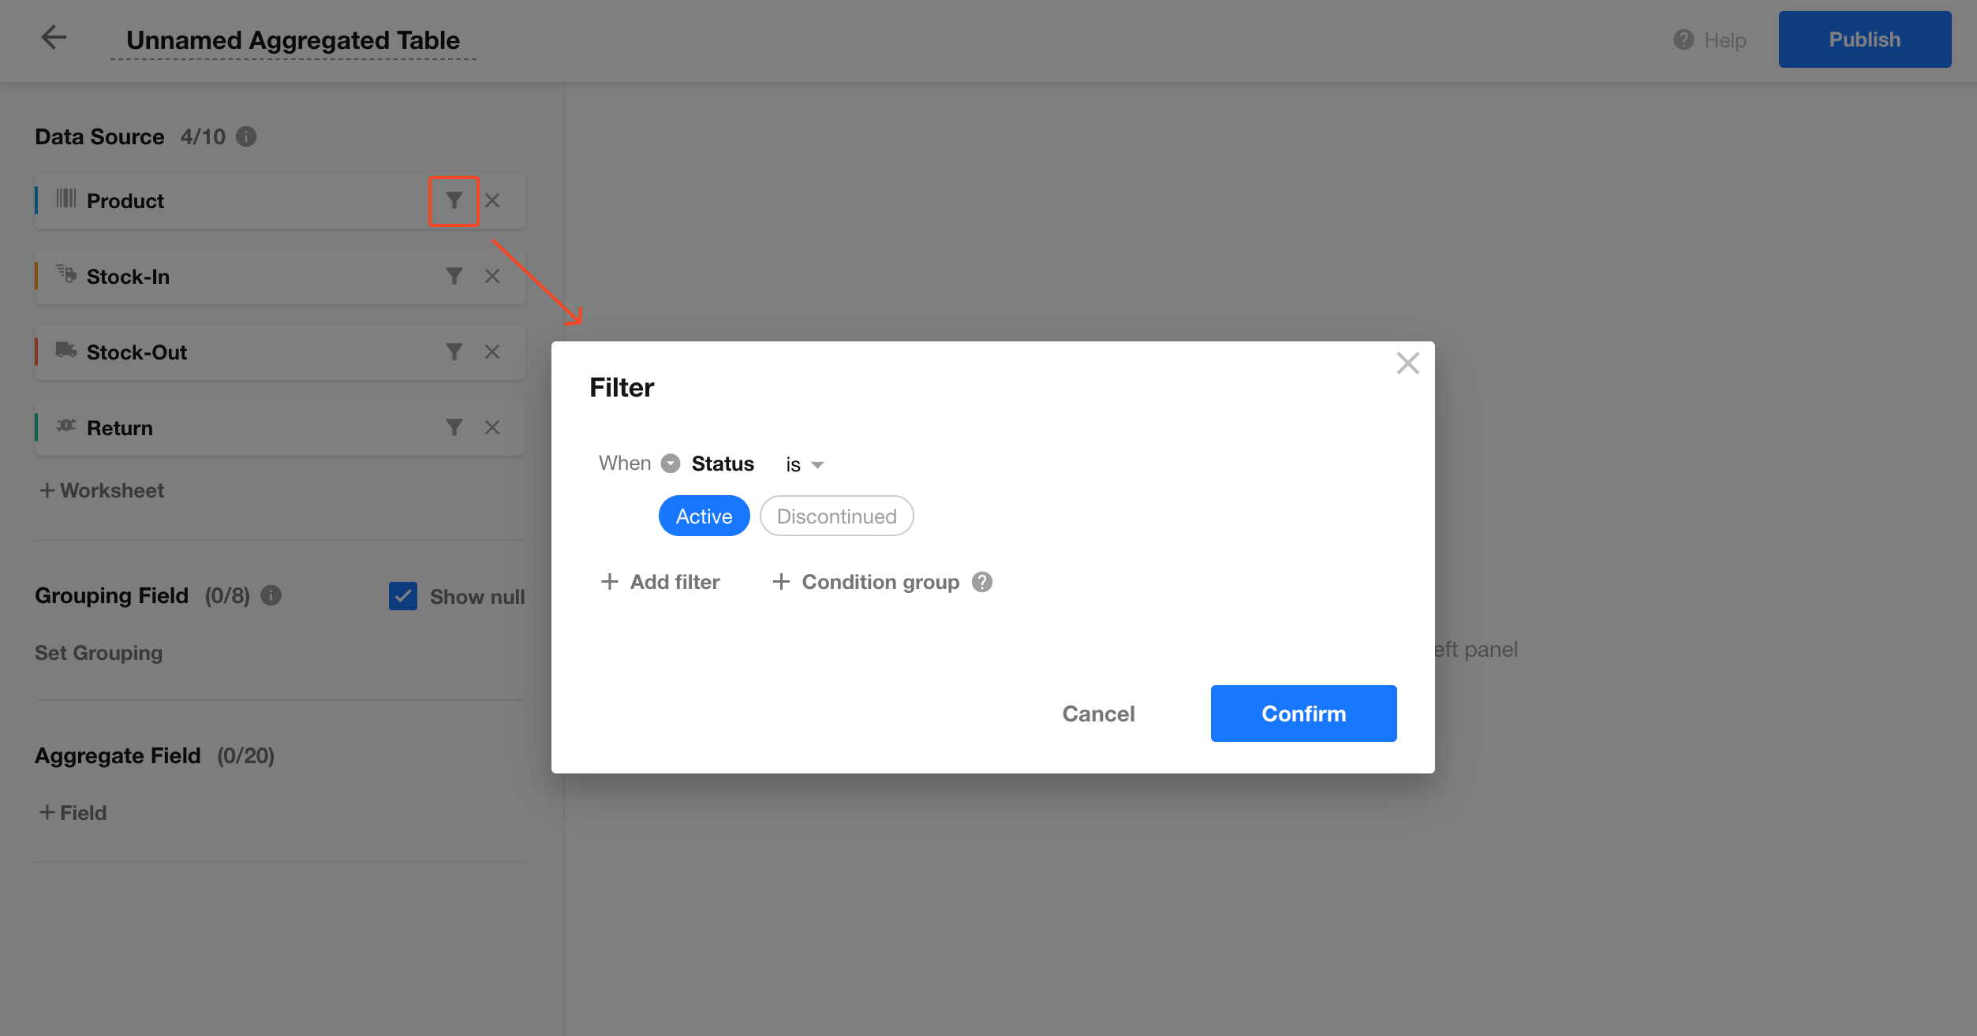Open filter for Return data source
This screenshot has width=1977, height=1036.
454,427
